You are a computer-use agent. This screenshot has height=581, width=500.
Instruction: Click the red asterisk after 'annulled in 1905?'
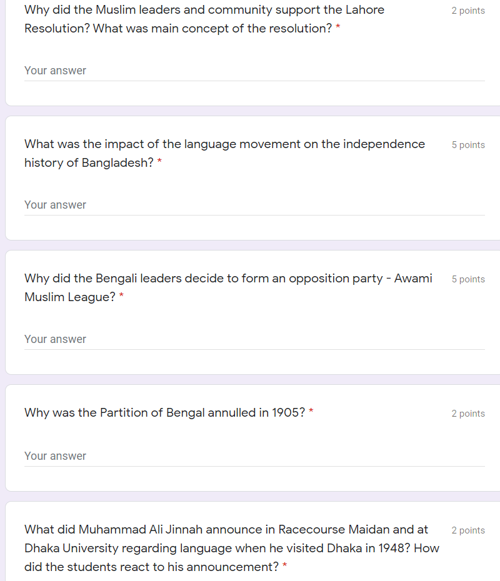(x=311, y=413)
